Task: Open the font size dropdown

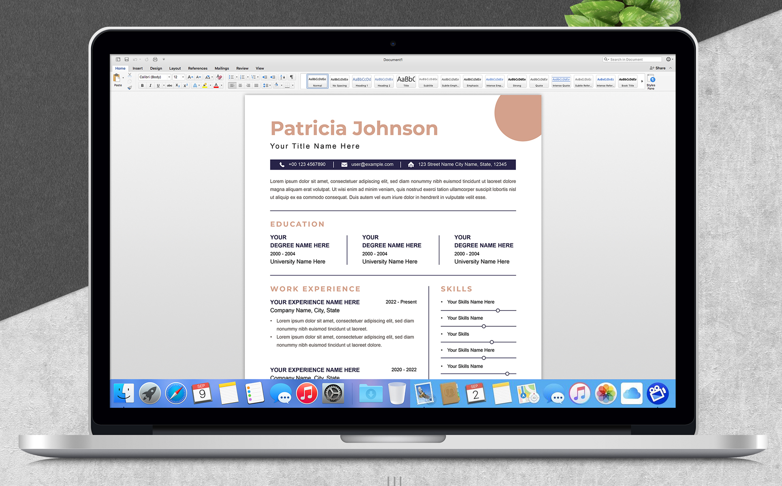Action: 183,77
